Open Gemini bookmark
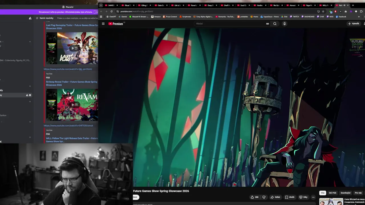The width and height of the screenshot is (365, 205). (x=123, y=17)
